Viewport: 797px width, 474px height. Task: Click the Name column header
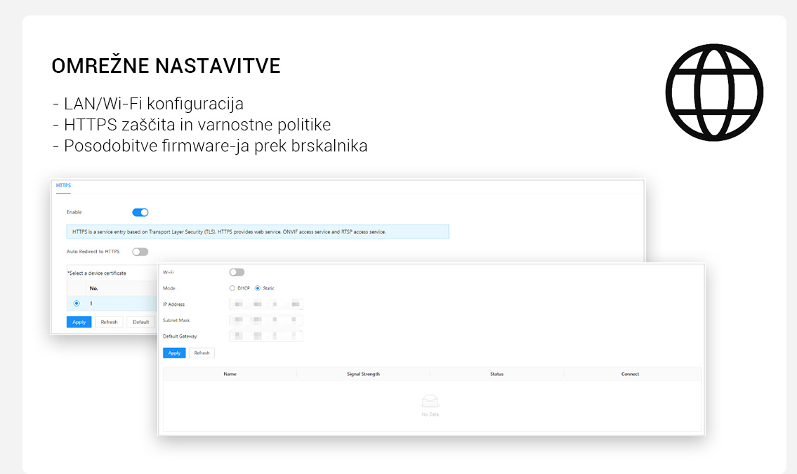230,374
